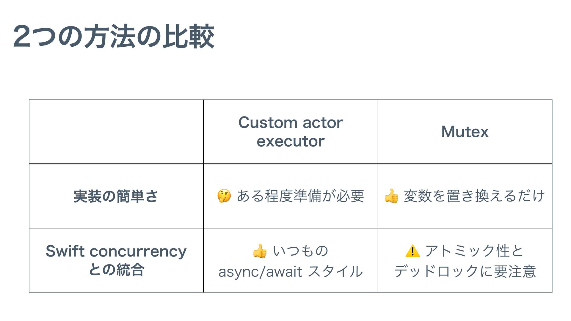Click the yellow warning triangle icon
This screenshot has width=571, height=321.
pyautogui.click(x=412, y=251)
